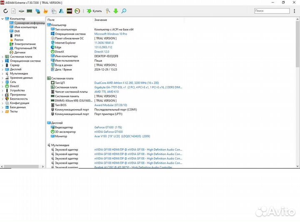Click the memory module benchmark icon

[x=30, y=11]
